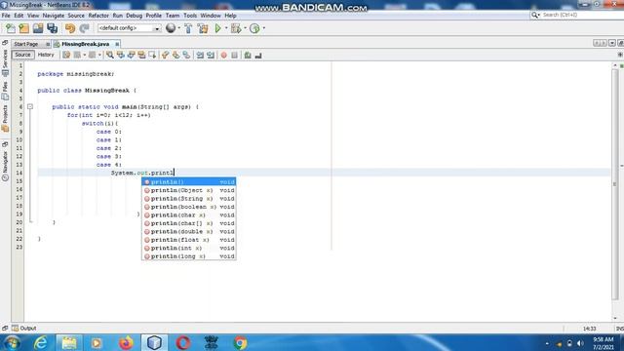The height and width of the screenshot is (351, 624).
Task: Run the project with green play icon
Action: [217, 28]
